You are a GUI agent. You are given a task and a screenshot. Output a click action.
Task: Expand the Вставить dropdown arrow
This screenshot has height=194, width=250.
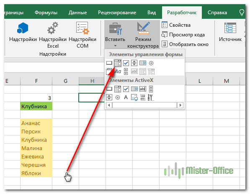click(115, 46)
